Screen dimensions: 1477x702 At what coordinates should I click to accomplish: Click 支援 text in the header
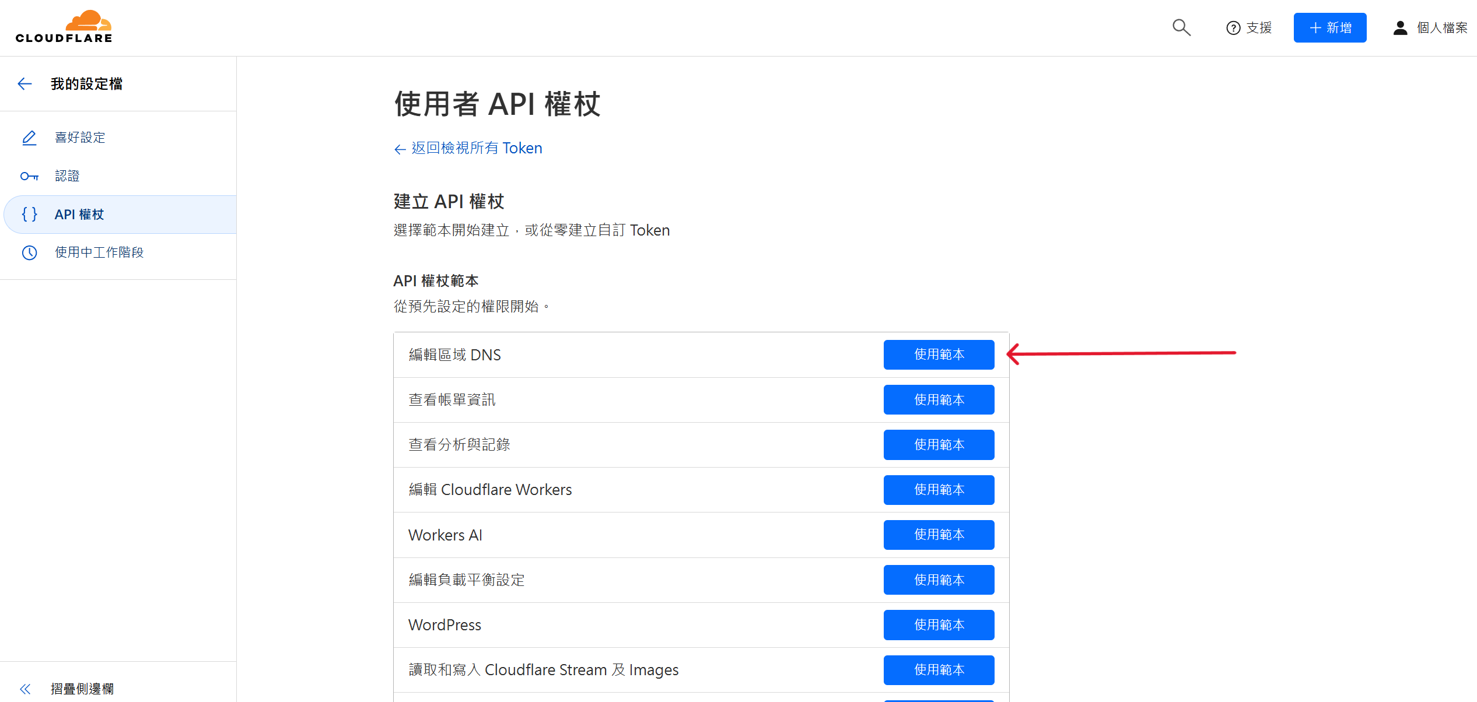point(1259,28)
